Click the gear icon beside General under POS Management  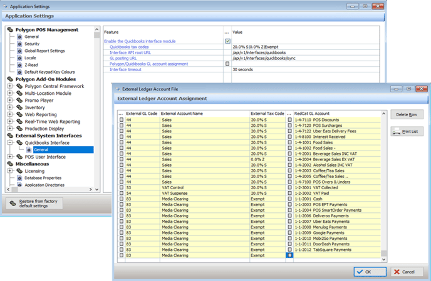pyautogui.click(x=19, y=37)
